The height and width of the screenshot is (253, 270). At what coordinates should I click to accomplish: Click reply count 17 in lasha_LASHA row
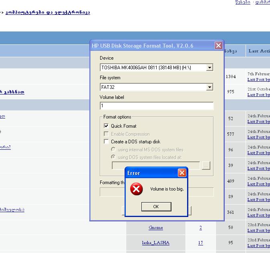pos(200,243)
